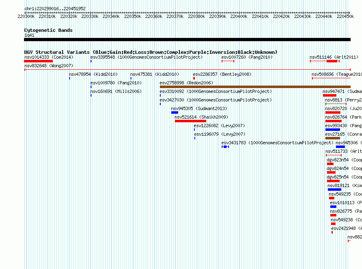Viewport: 362px width, 269px height.
Task: Click the red loss bar under nsv521614
Action: (x=190, y=121)
